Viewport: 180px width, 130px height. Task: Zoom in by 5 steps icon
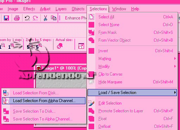pyautogui.click(x=39, y=46)
